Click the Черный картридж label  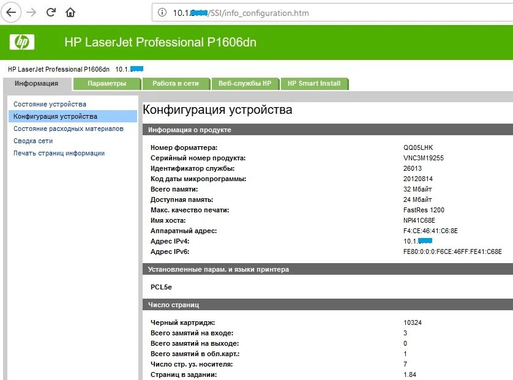click(182, 322)
